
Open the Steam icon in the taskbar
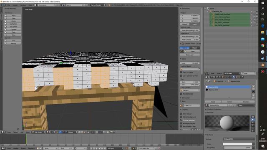click(262, 58)
